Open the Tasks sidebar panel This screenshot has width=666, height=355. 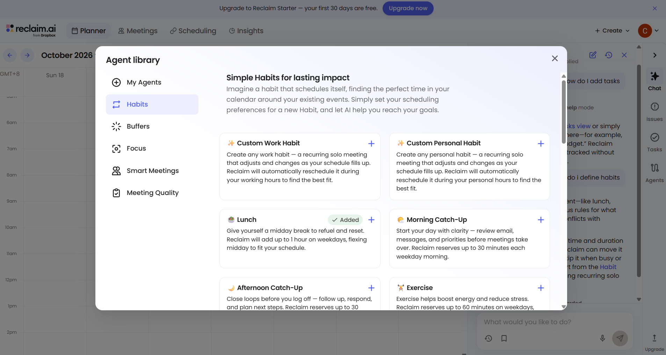(x=654, y=142)
